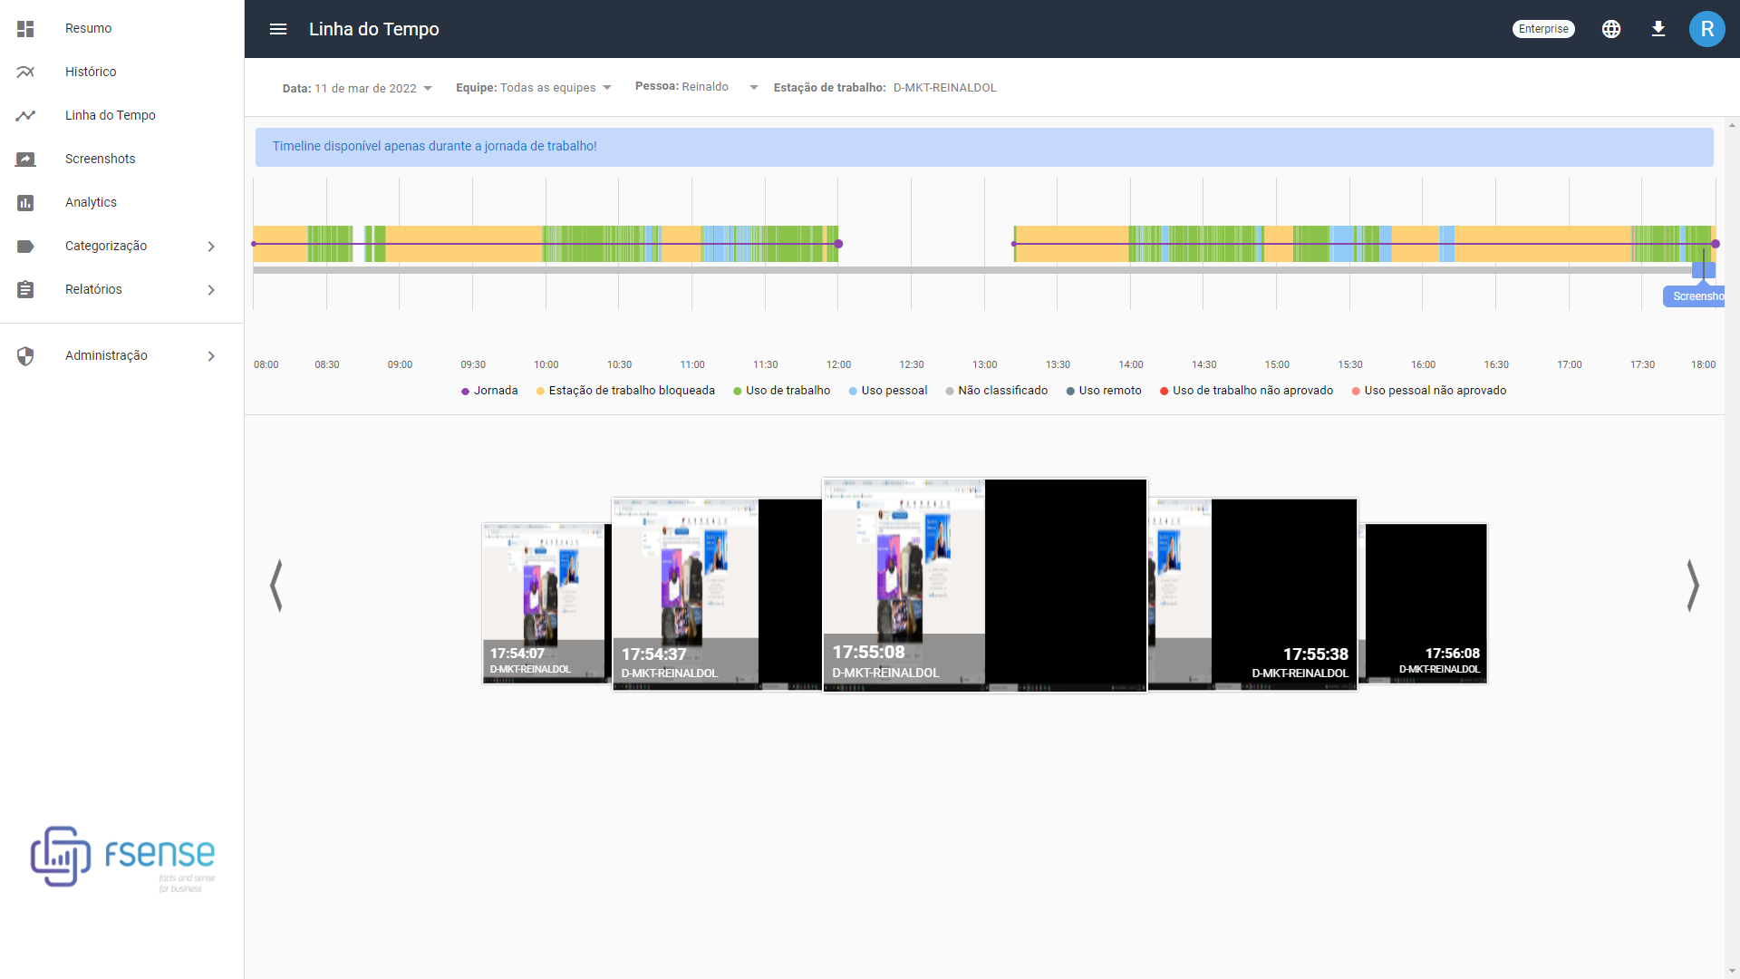The width and height of the screenshot is (1740, 979).
Task: Click the Linha do Tempo chart icon
Action: click(x=25, y=115)
